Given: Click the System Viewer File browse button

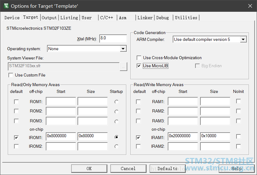Looking at the screenshot, I should 124,67.
